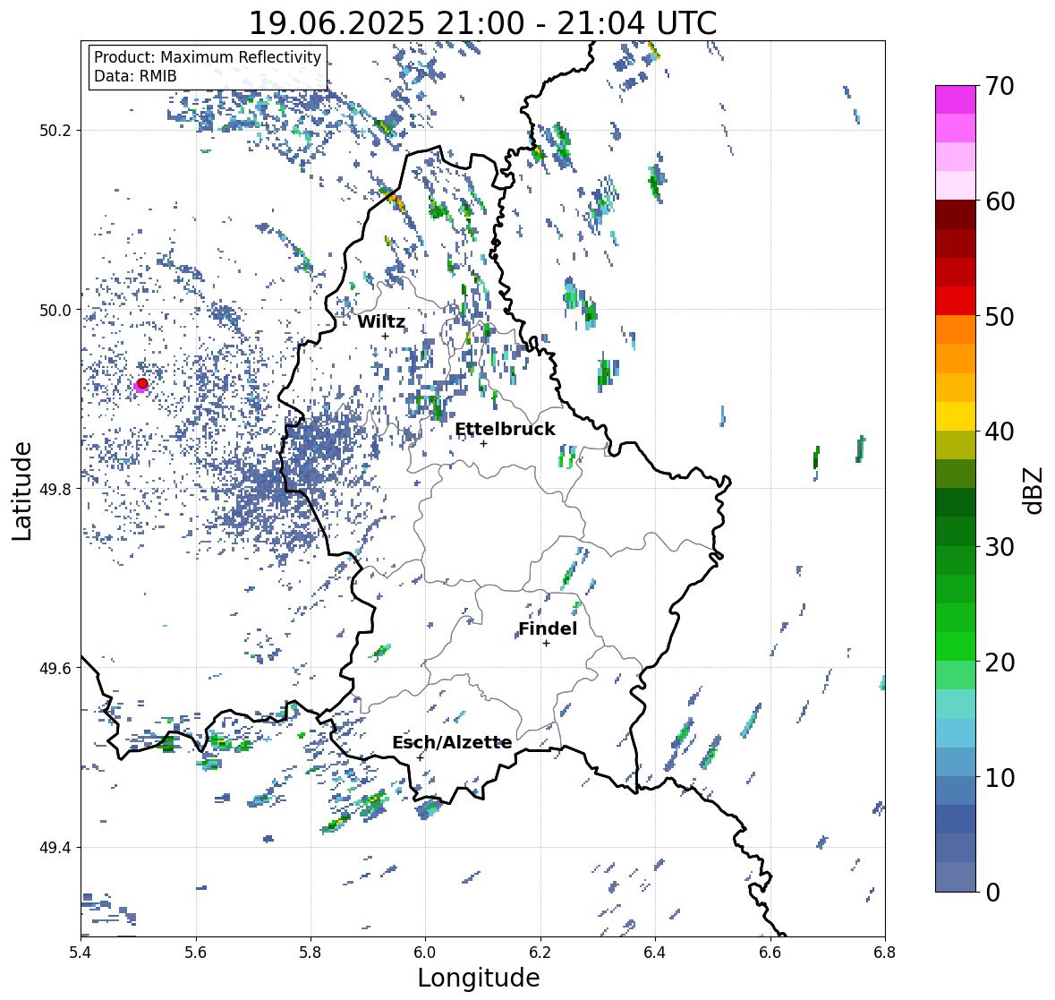Select the Esch/Alzette station label
This screenshot has width=1055, height=1000.
click(452, 742)
